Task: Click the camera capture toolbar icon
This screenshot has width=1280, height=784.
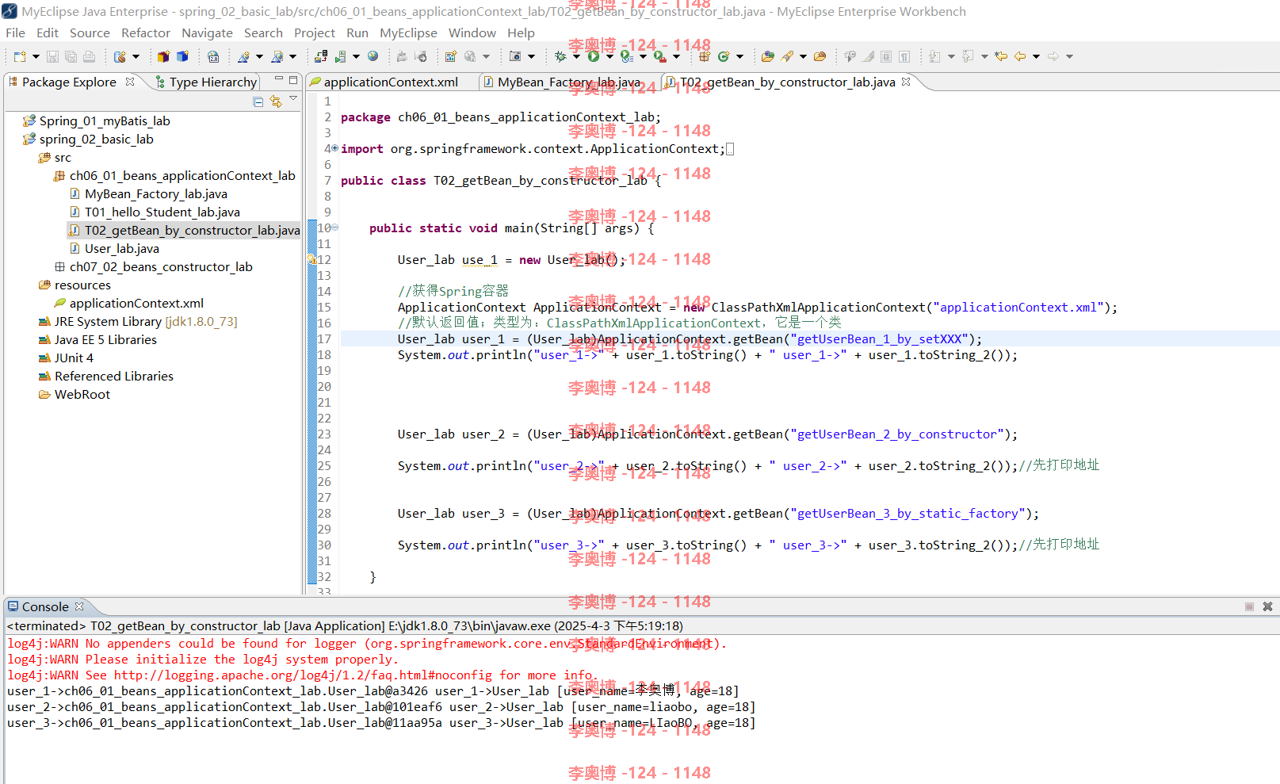Action: 515,56
